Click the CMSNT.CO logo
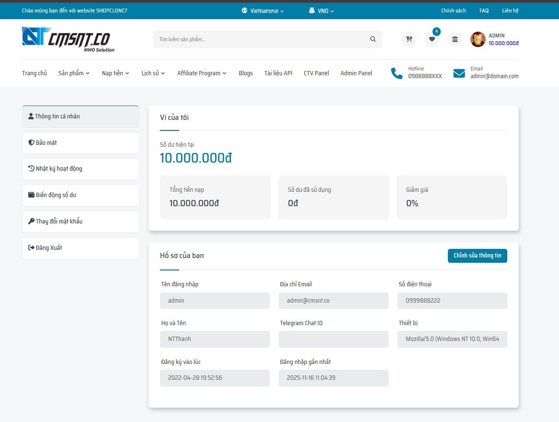Image resolution: width=559 pixels, height=422 pixels. click(68, 39)
